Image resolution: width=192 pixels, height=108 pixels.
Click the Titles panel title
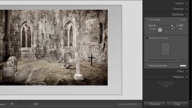click(180, 71)
